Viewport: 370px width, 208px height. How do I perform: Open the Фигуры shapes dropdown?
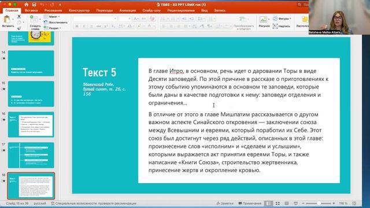tap(282, 18)
